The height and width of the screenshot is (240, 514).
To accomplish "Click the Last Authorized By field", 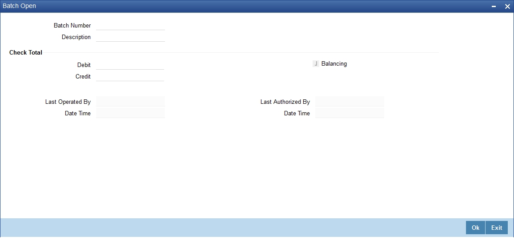I will pyautogui.click(x=349, y=101).
